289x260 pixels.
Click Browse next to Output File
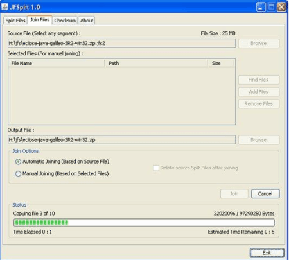pyautogui.click(x=259, y=140)
